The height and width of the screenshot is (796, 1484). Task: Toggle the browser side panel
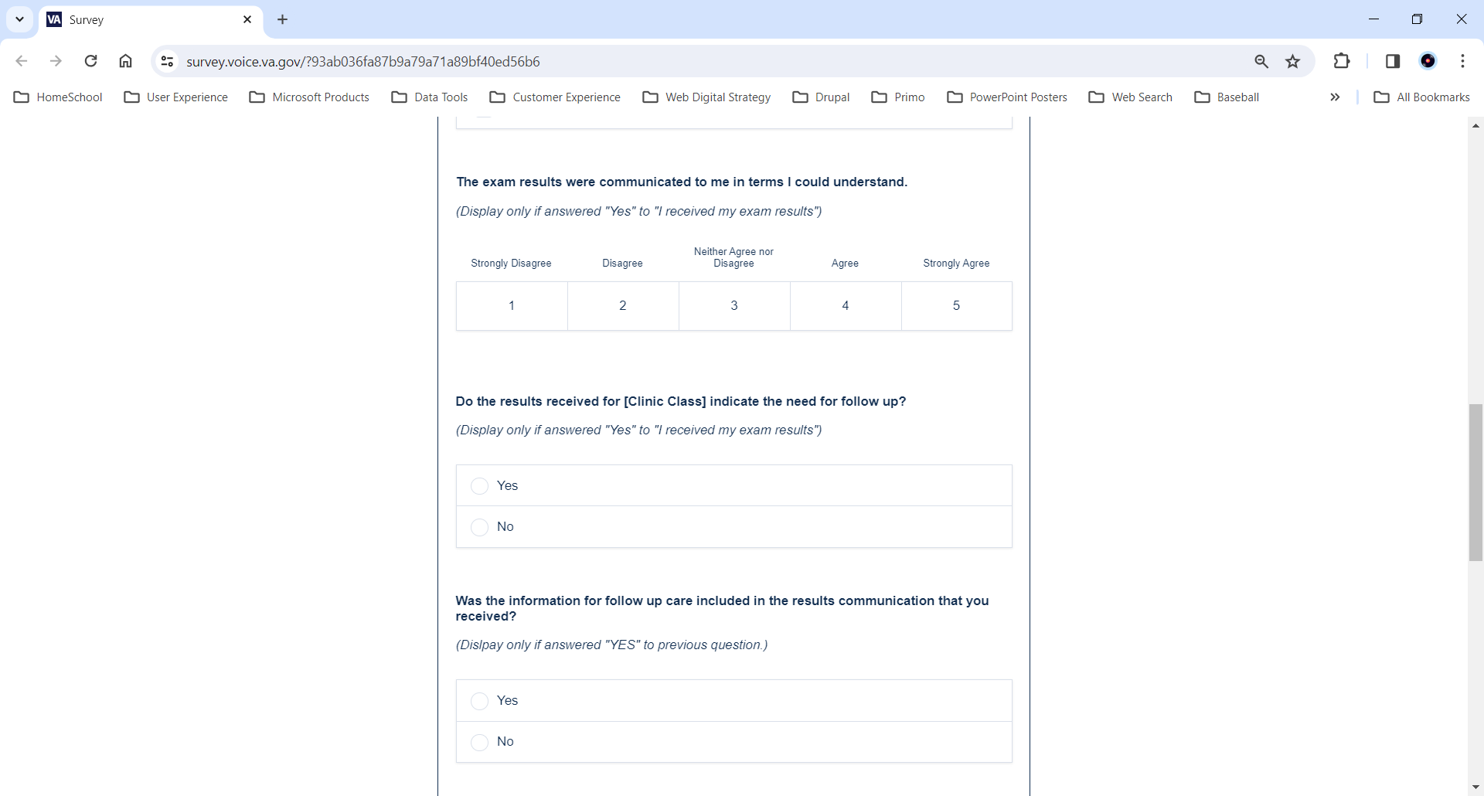pos(1393,61)
